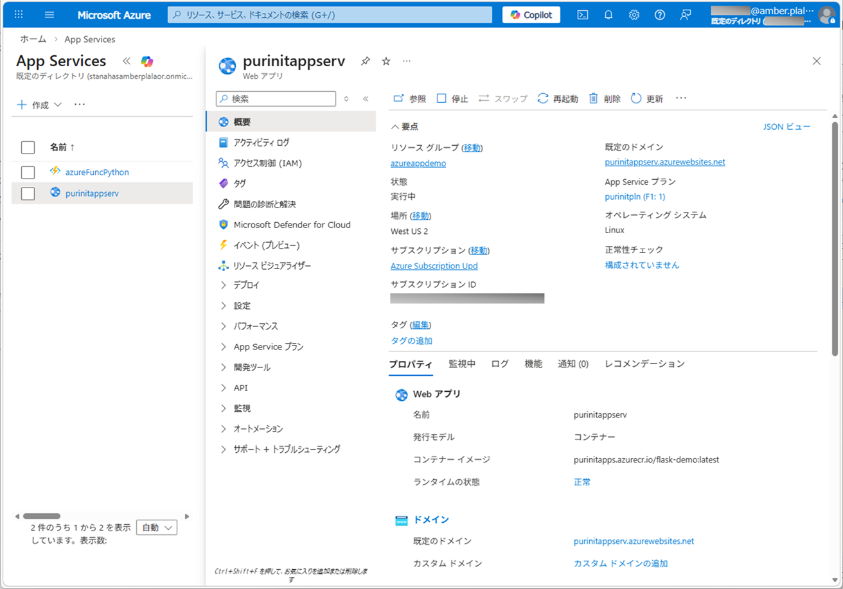This screenshot has height=589, width=843.
Task: Click the notifications bell icon
Action: tap(608, 15)
